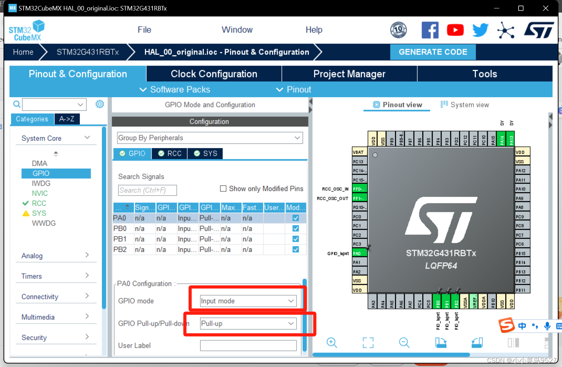Expand the Pinout menu

point(293,90)
